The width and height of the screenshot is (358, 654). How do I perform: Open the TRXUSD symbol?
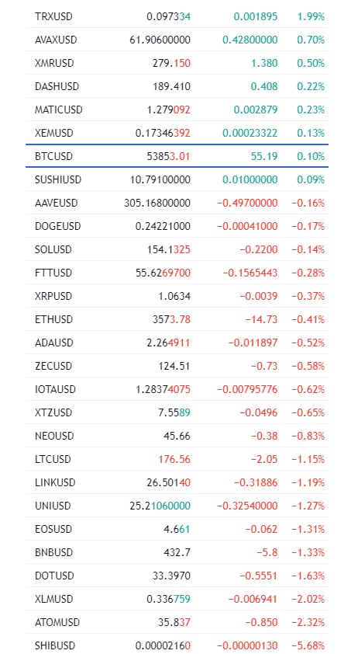(53, 16)
